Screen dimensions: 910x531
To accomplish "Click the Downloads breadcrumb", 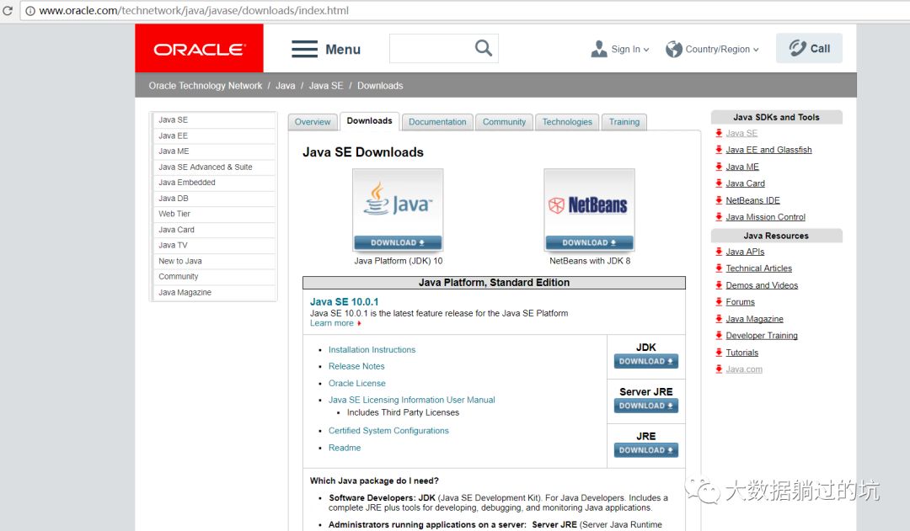I will coord(380,85).
